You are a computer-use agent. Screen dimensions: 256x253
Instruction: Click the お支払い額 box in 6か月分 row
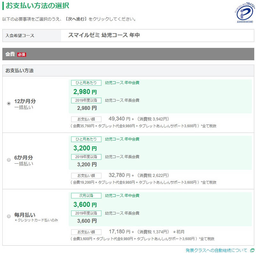86,175
